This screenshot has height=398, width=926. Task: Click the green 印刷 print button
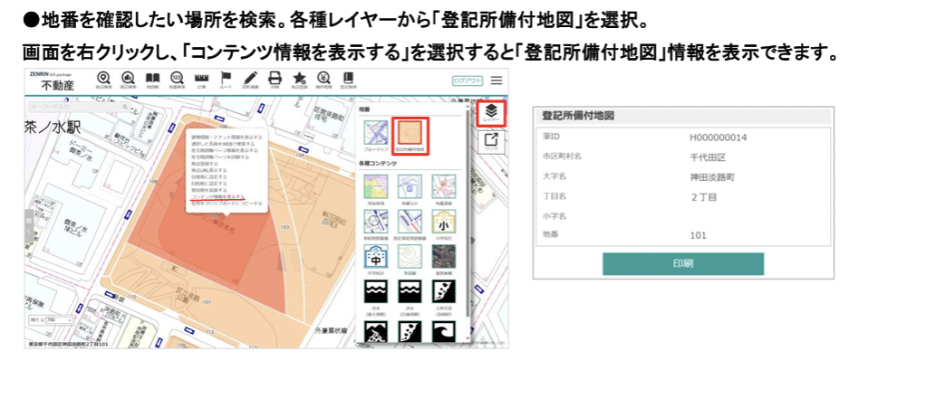[x=682, y=263]
